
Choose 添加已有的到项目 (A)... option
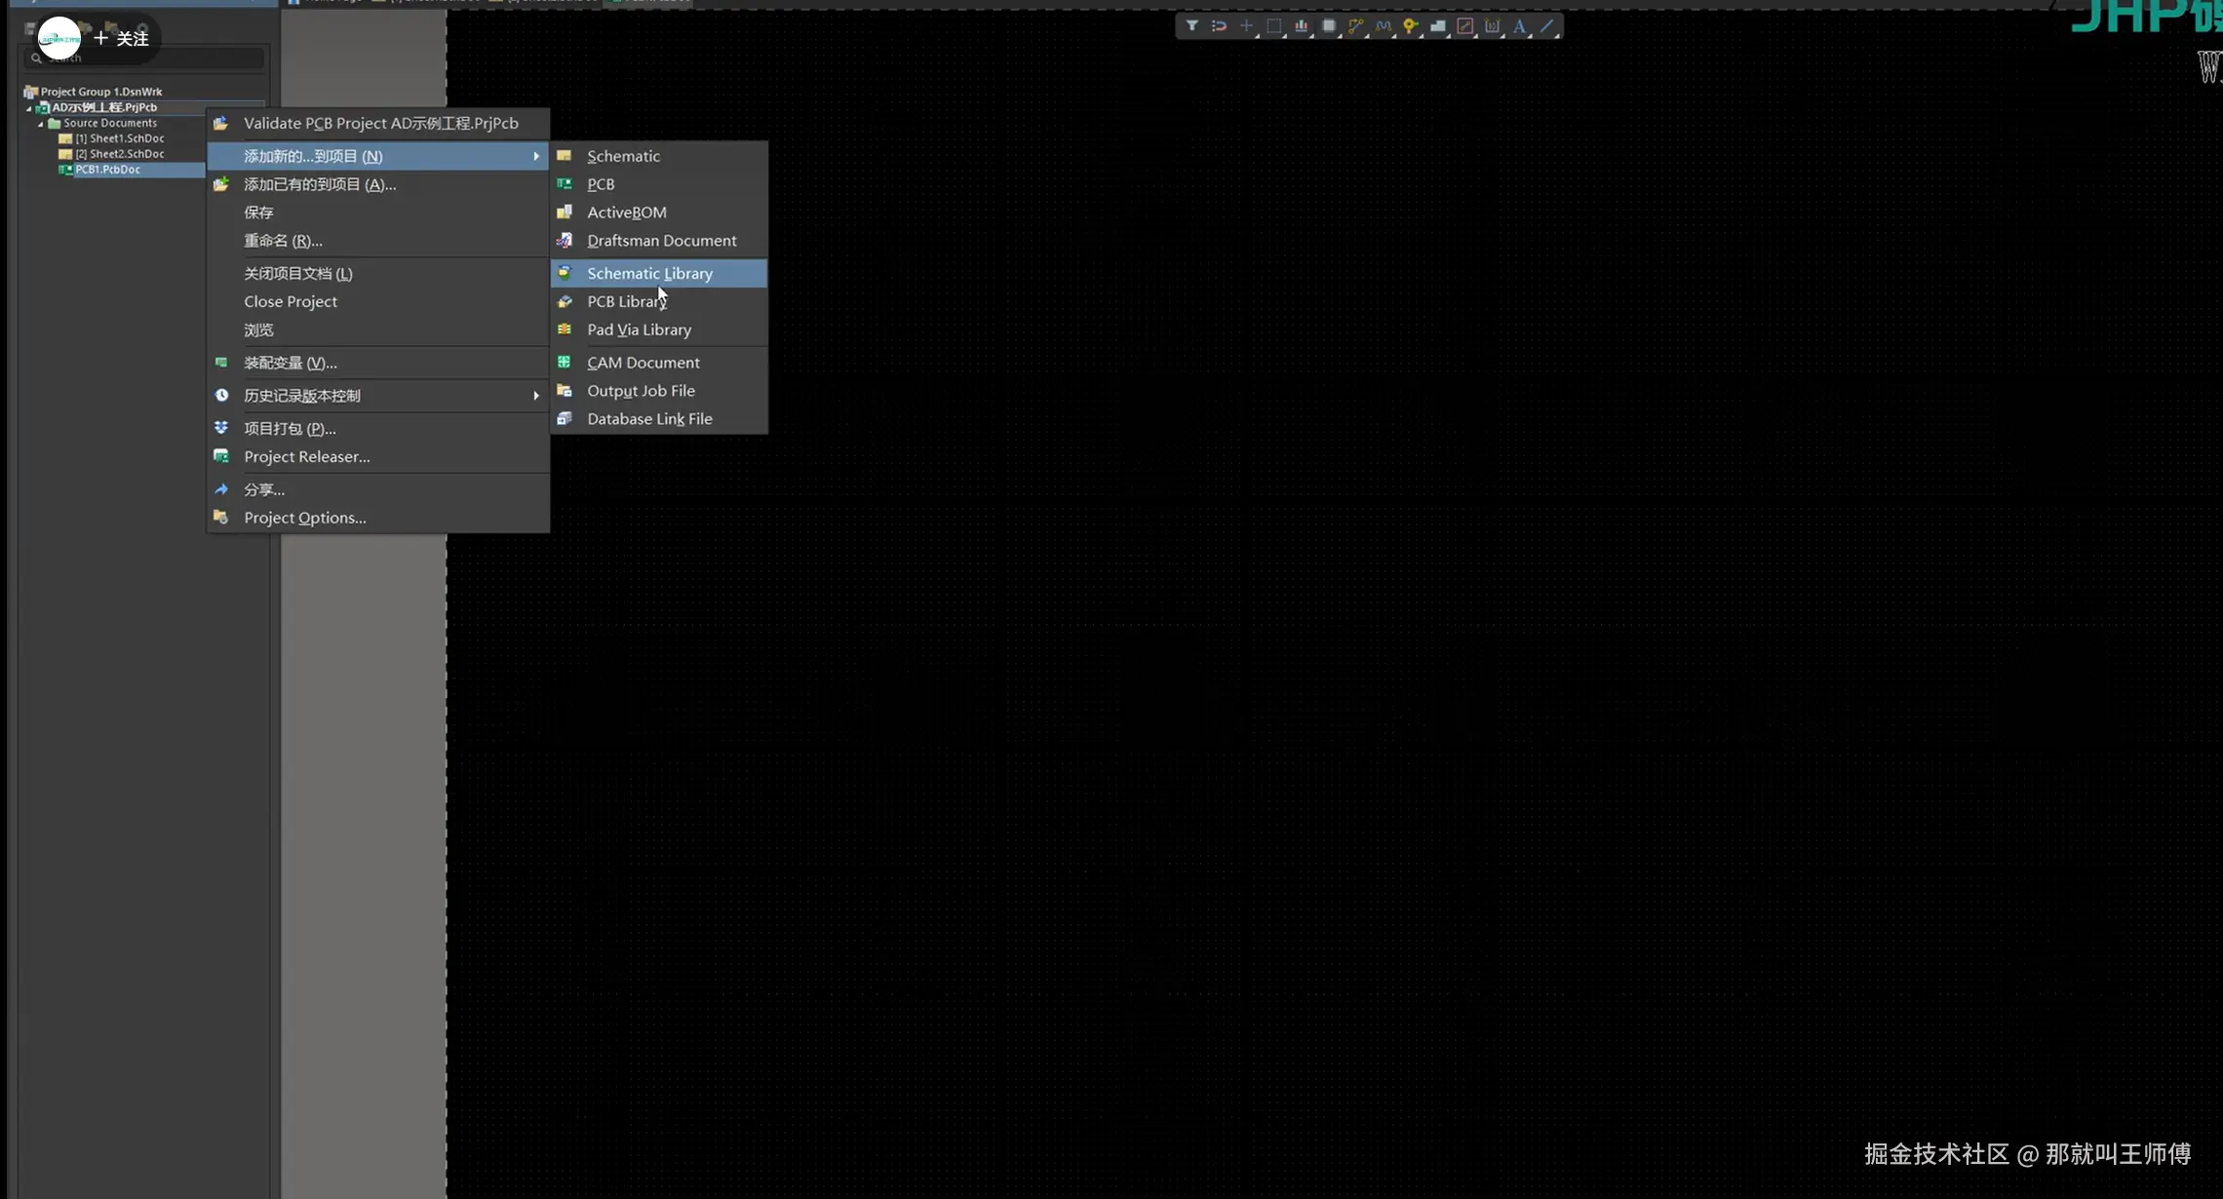point(378,184)
